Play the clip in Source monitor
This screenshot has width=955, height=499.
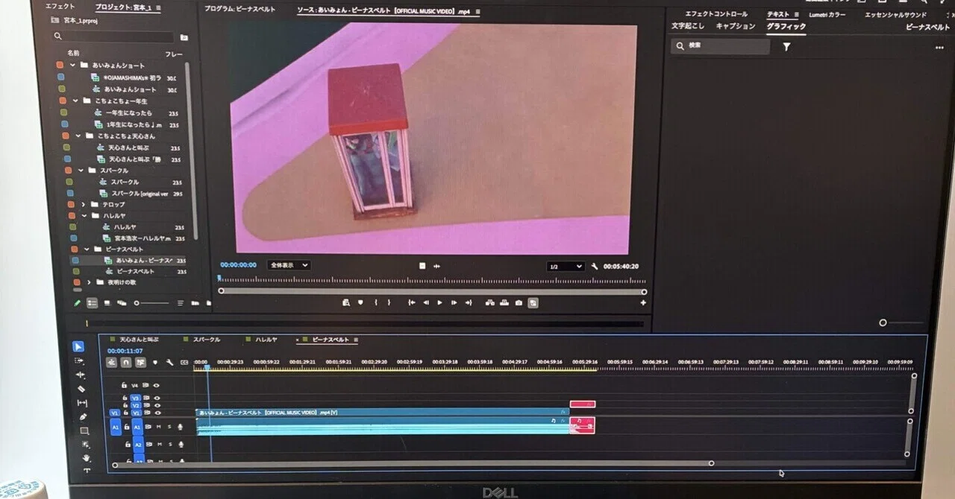(439, 302)
